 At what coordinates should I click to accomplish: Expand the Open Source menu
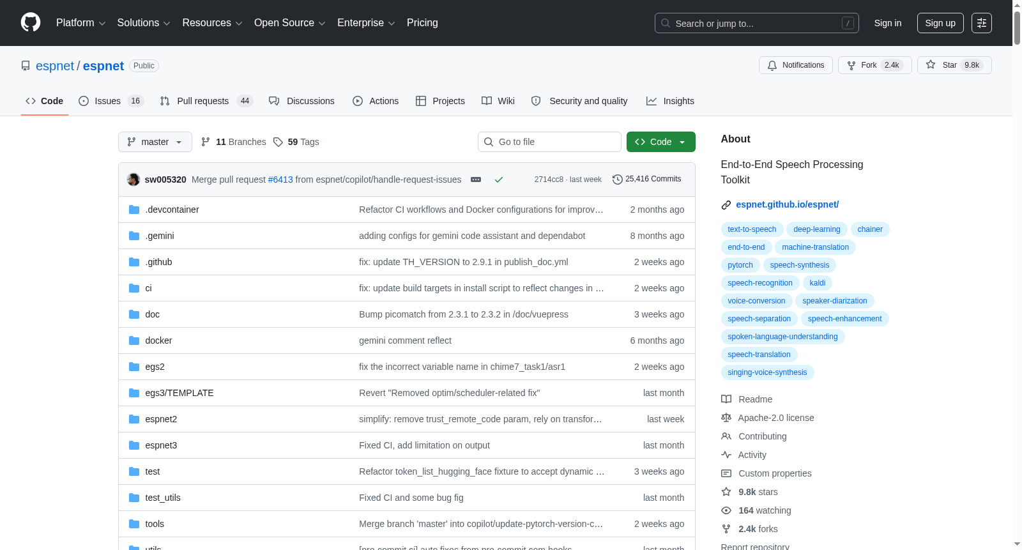tap(290, 23)
